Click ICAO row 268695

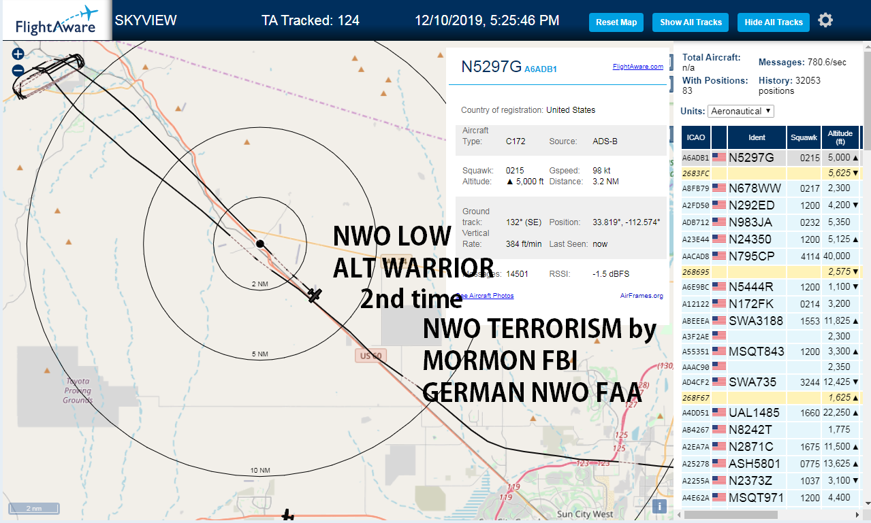(x=771, y=271)
